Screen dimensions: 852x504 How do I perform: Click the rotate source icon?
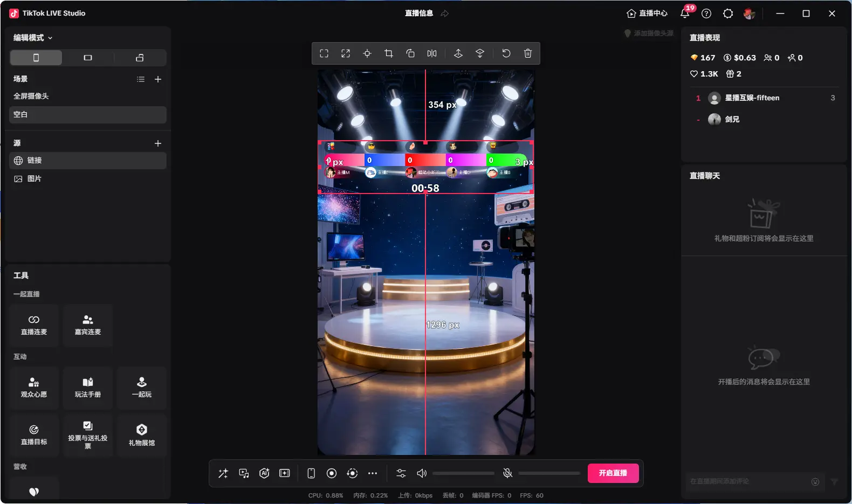point(410,53)
